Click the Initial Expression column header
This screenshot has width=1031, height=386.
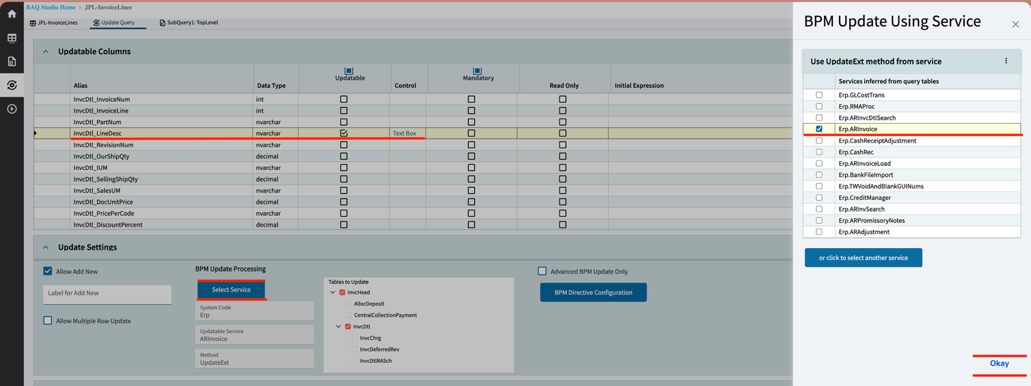[x=639, y=86]
